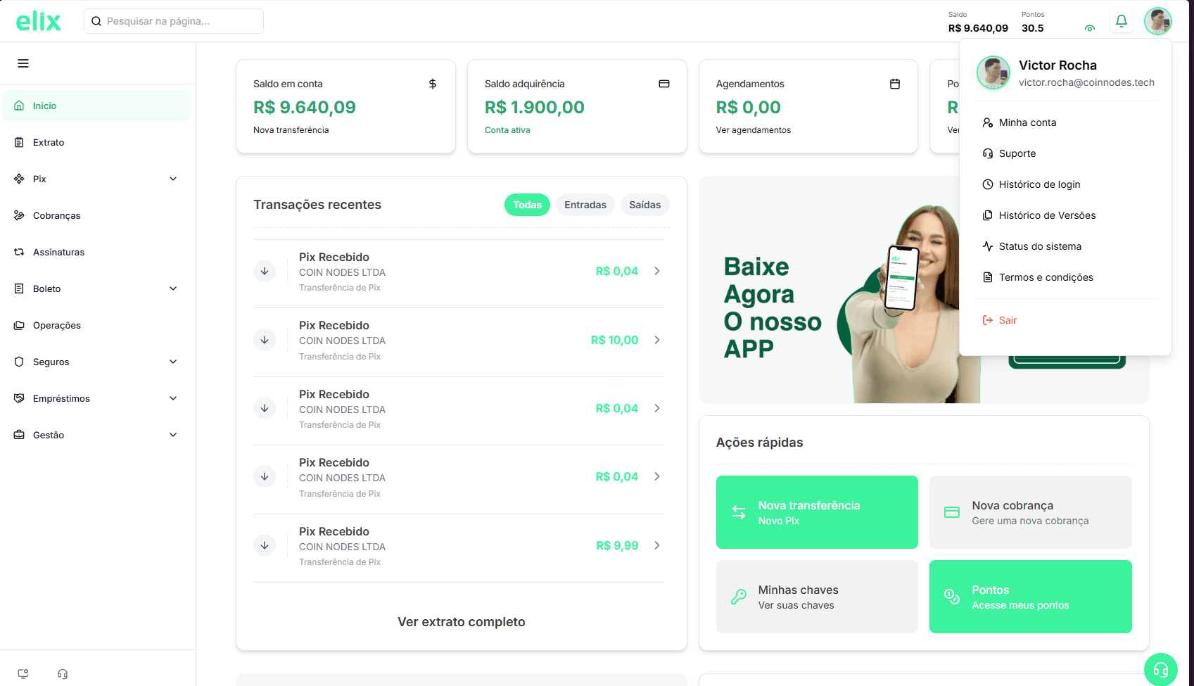This screenshot has height=686, width=1194.
Task: Click the Minhas chaves key icon
Action: [x=739, y=597]
